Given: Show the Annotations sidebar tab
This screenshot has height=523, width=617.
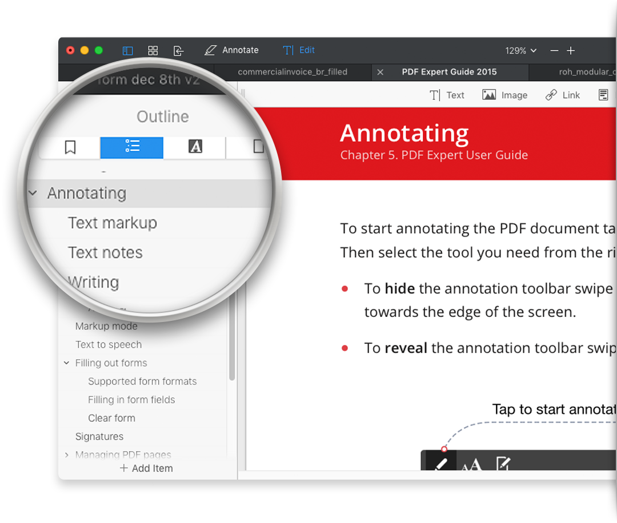Looking at the screenshot, I should [195, 147].
